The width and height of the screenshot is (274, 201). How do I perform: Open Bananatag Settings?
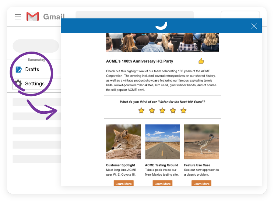(x=36, y=84)
